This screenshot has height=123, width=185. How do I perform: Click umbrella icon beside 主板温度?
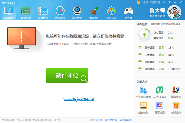point(140,55)
